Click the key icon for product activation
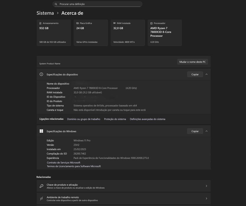Screen dimensions: 246x206 [41, 186]
